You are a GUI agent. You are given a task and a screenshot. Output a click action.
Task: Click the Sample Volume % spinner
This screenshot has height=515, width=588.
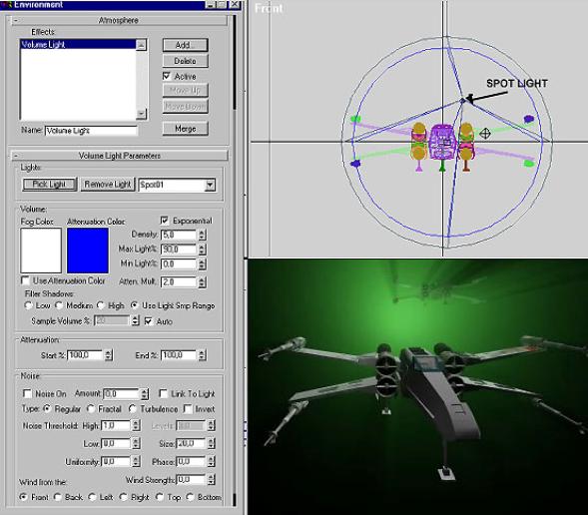click(x=135, y=320)
